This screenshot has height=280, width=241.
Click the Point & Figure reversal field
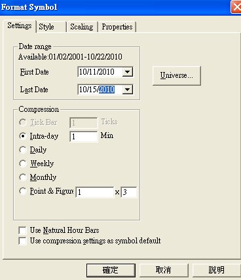129,192
